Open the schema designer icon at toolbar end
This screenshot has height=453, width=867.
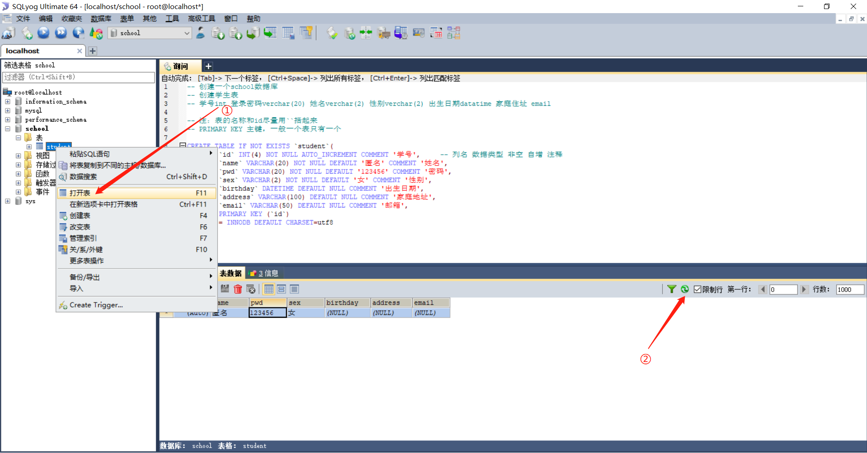[x=453, y=33]
